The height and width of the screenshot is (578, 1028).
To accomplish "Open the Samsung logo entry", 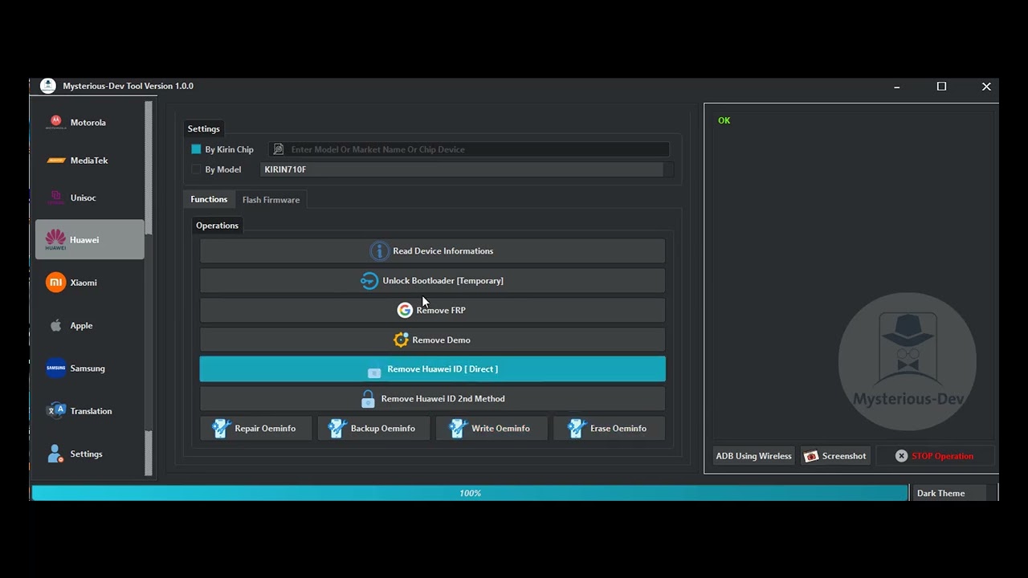I will pos(56,368).
